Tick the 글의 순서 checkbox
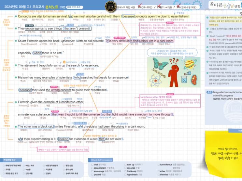242x181 pixels. (64, 169)
